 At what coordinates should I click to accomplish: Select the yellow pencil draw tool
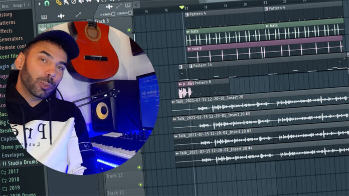[59, 3]
